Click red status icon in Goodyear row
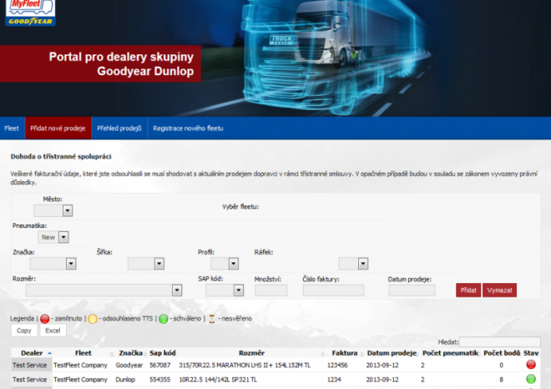The height and width of the screenshot is (389, 551). point(531,365)
